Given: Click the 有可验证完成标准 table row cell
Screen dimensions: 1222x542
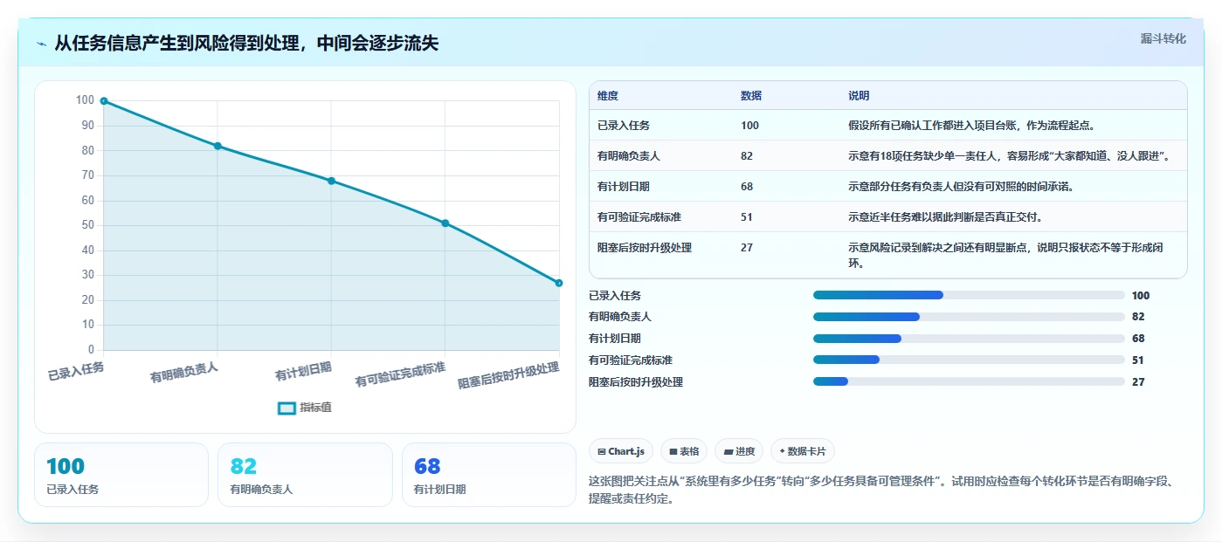Looking at the screenshot, I should coord(639,217).
